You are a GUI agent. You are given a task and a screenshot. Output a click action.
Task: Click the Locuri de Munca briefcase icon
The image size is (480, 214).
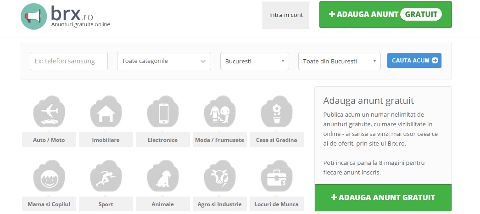click(277, 177)
